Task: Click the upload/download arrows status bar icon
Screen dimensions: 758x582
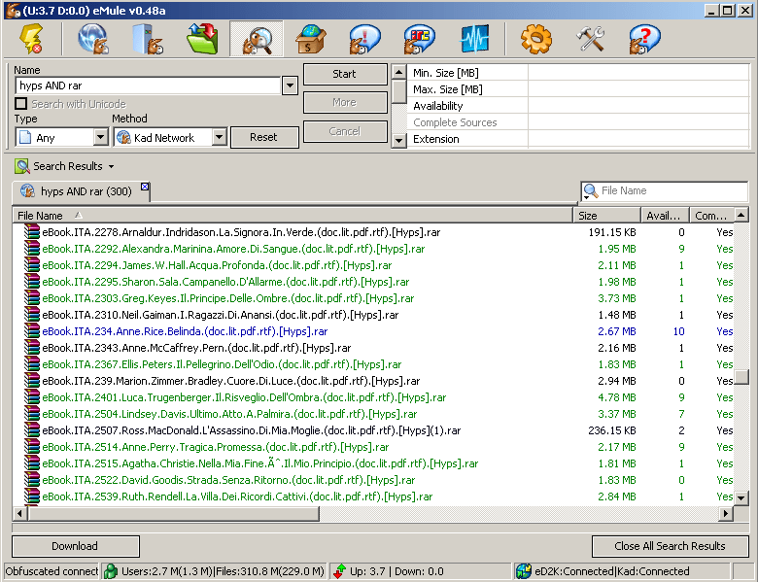Action: [340, 571]
